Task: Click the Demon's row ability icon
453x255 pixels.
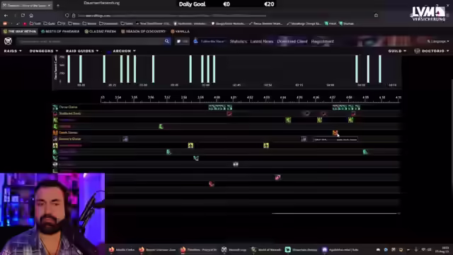Action: (55, 139)
